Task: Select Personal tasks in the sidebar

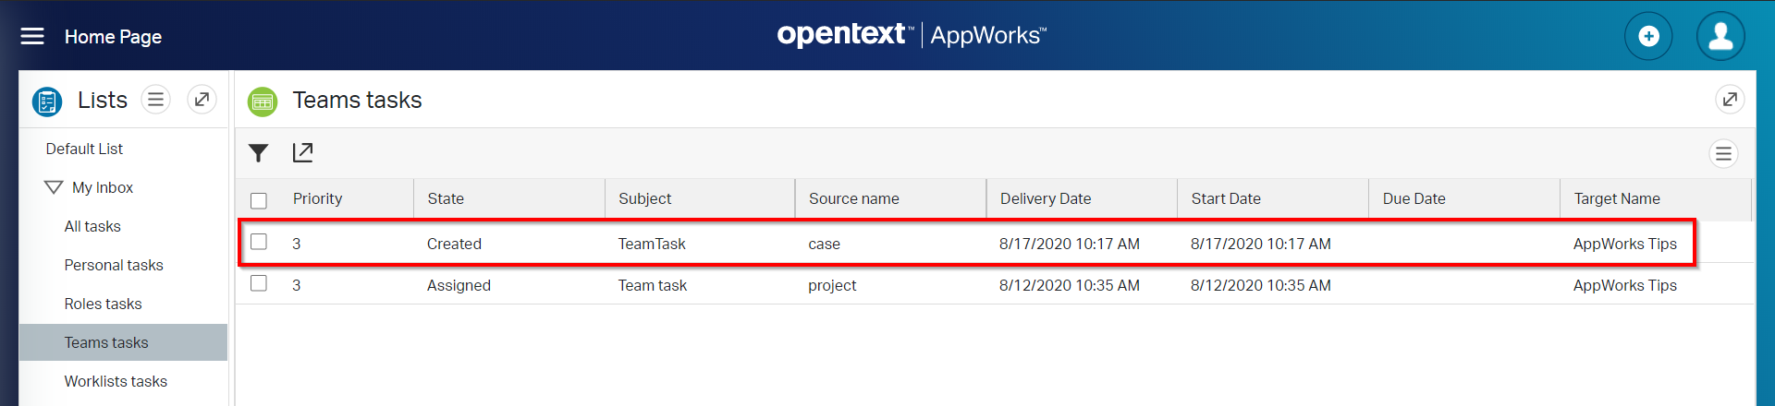Action: pos(114,266)
